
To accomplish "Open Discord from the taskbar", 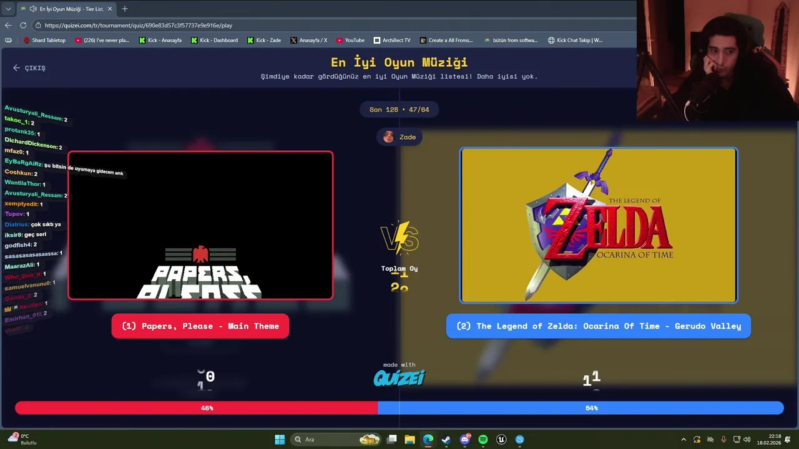I will pyautogui.click(x=464, y=440).
